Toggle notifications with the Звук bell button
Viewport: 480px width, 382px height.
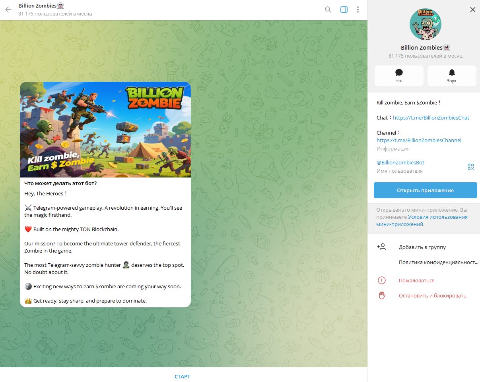(451, 75)
